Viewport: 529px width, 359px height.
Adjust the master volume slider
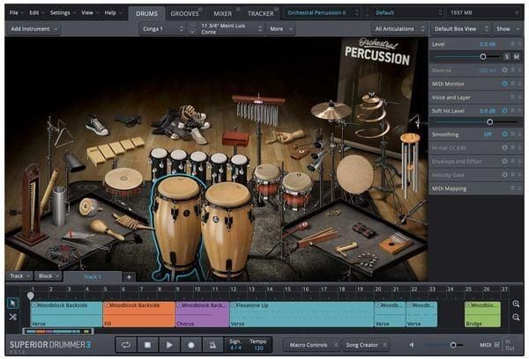pos(453,345)
